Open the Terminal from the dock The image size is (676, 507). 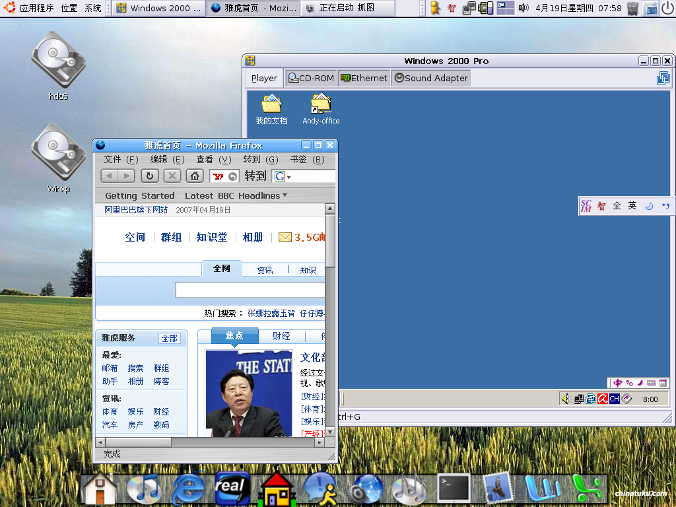pyautogui.click(x=453, y=489)
